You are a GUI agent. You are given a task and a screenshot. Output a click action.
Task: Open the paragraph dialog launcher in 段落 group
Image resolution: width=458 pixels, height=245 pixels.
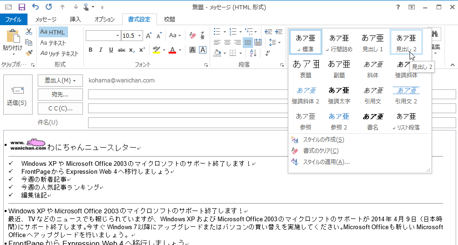[282, 65]
